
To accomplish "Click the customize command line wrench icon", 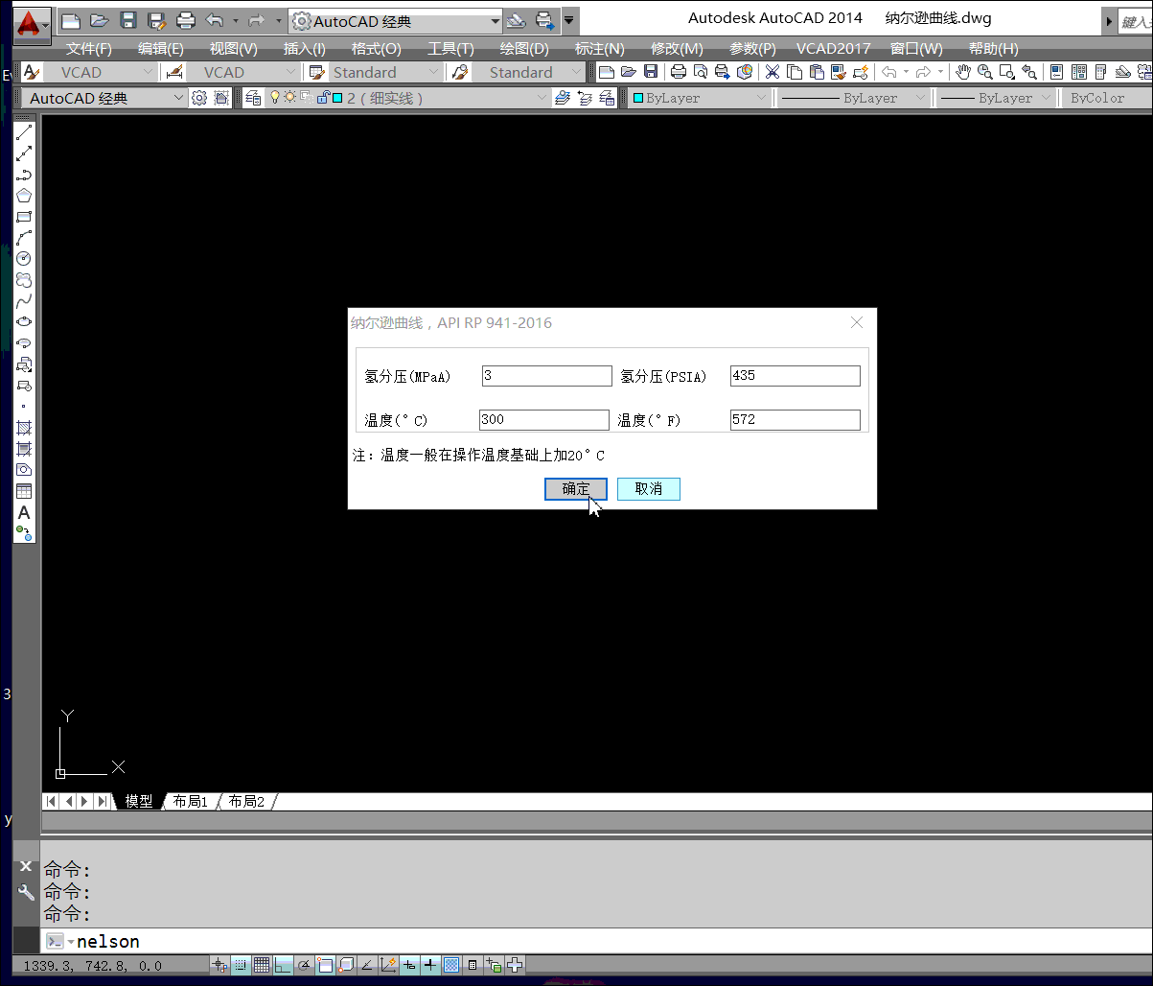I will 26,892.
